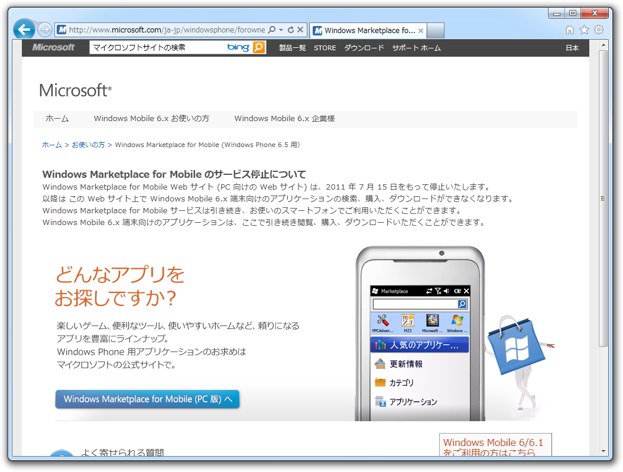The width and height of the screenshot is (623, 472).
Task: Tap the Microsoft app icon on the phone screen
Action: pyautogui.click(x=432, y=320)
